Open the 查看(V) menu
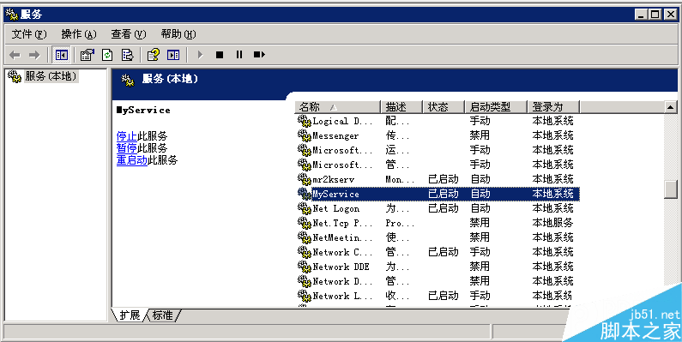 129,34
